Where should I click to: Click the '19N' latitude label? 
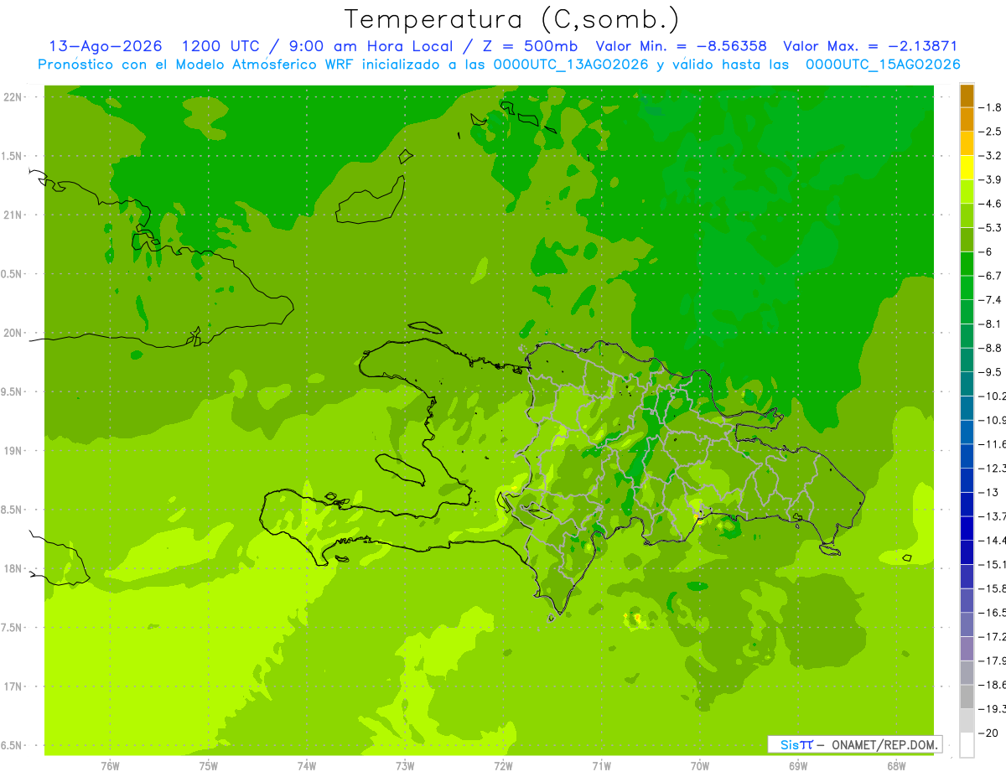click(13, 451)
